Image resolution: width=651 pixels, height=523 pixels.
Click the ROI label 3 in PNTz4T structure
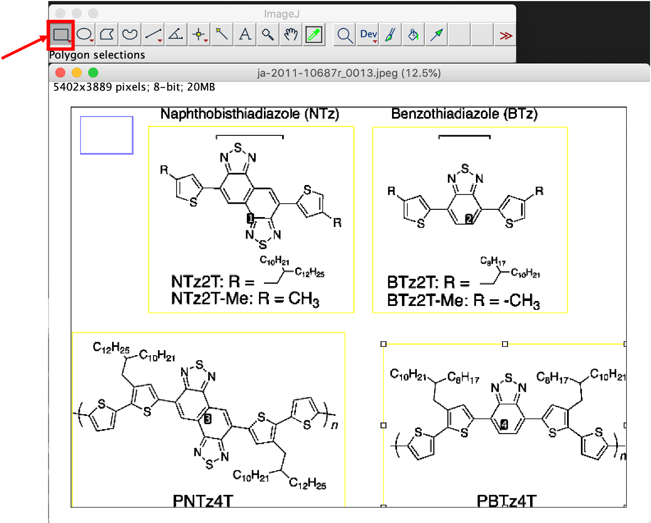click(208, 419)
